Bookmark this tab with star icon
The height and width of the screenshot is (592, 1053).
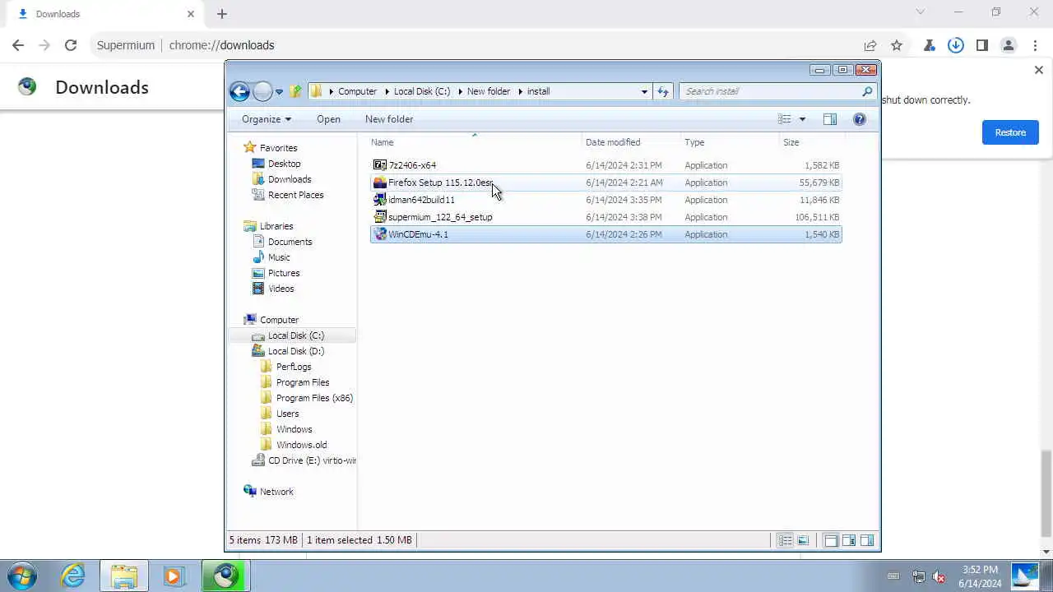(897, 45)
